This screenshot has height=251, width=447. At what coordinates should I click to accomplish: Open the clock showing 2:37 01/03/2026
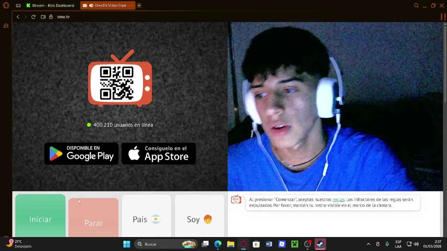point(432,244)
